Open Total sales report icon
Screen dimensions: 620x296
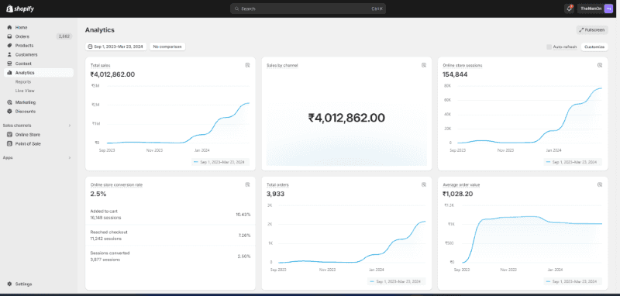tap(247, 65)
